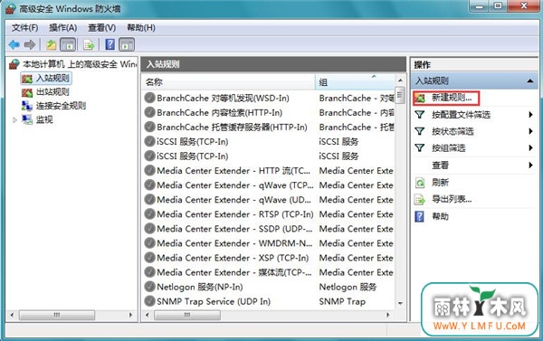Click the help icon beside 帮助 in actions
The height and width of the screenshot is (341, 543).
[419, 217]
